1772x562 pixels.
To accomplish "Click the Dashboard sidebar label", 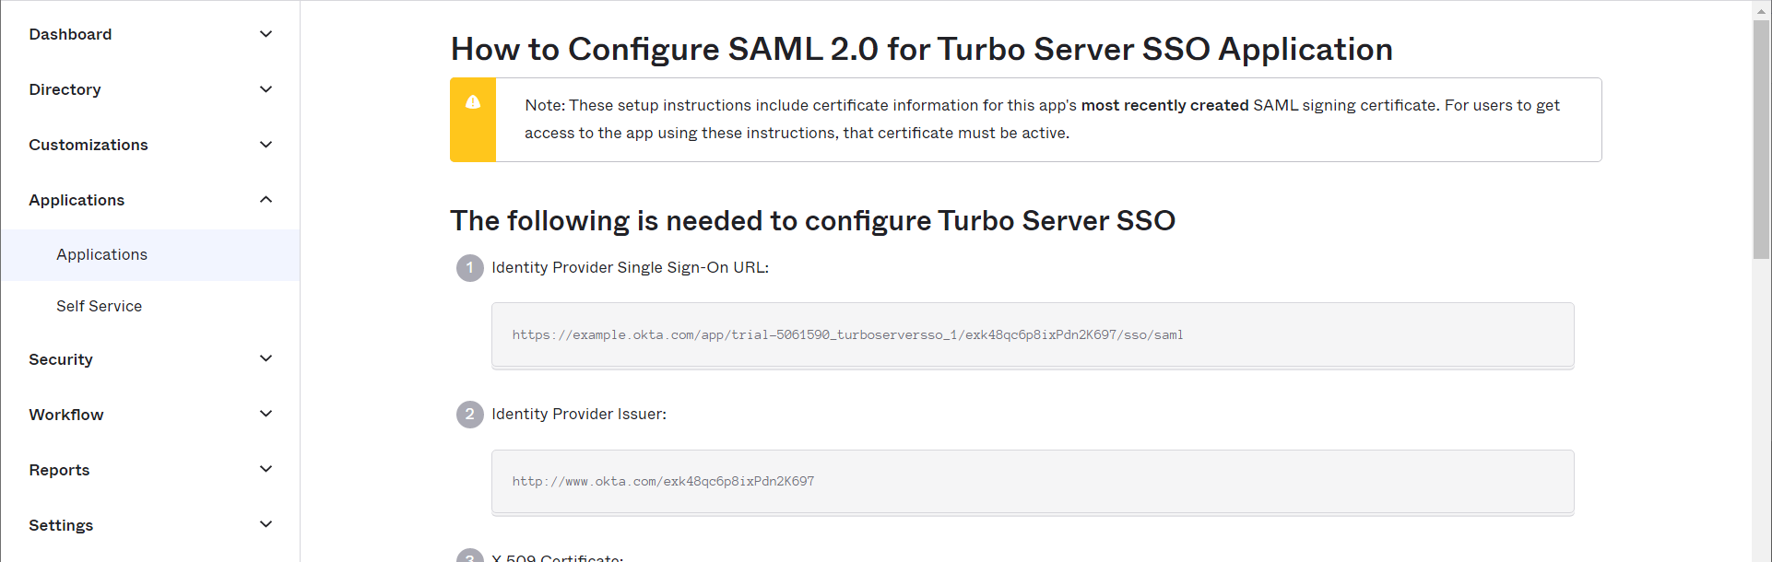I will (x=70, y=35).
